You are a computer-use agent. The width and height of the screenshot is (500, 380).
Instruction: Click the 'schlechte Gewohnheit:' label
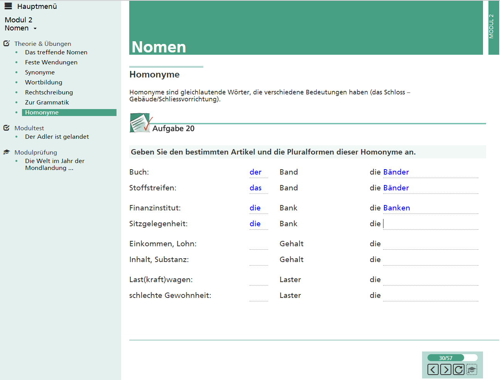(170, 296)
